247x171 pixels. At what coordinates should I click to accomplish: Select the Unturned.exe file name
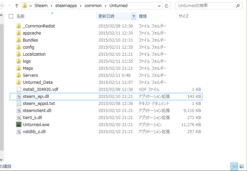pos(36,125)
